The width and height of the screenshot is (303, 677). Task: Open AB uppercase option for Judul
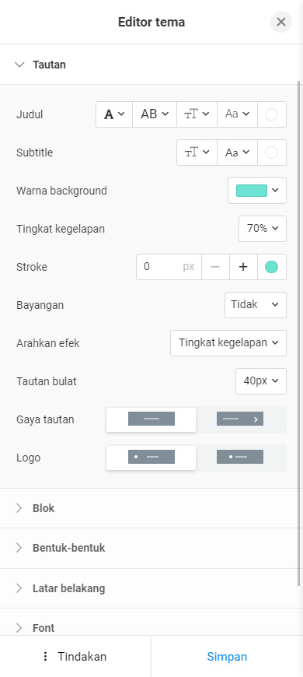pos(155,114)
